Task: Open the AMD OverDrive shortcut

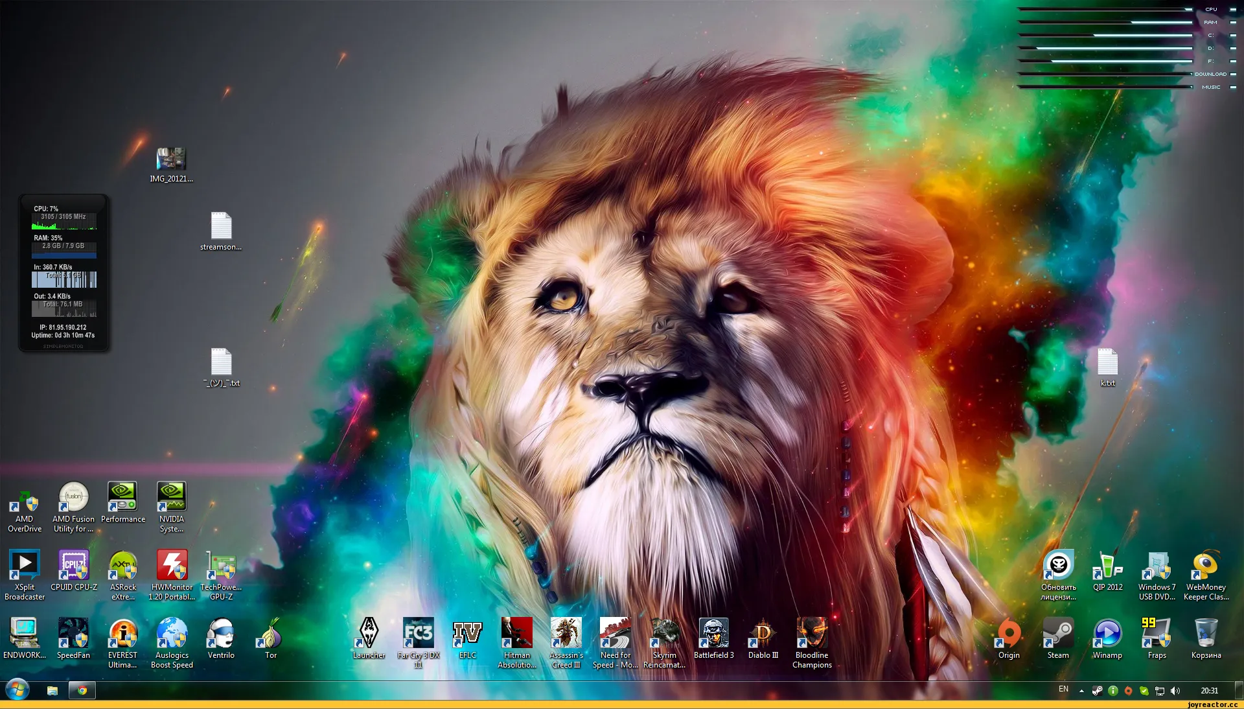Action: [x=25, y=507]
